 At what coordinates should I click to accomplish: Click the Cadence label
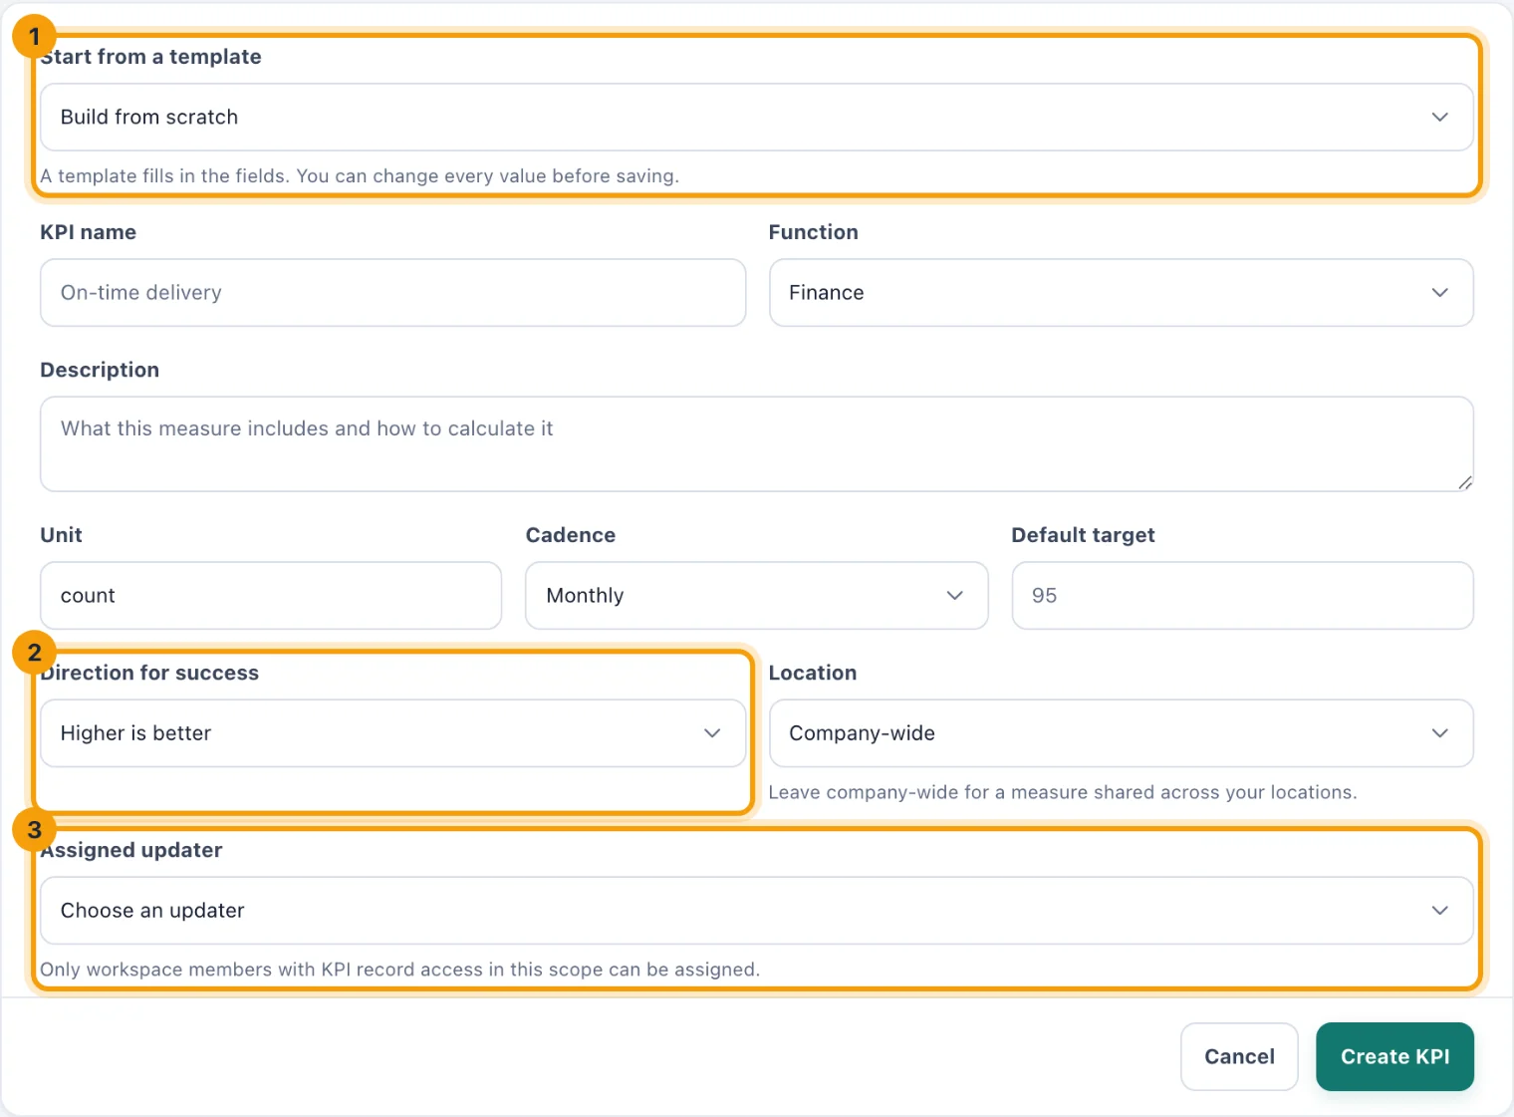pos(571,536)
